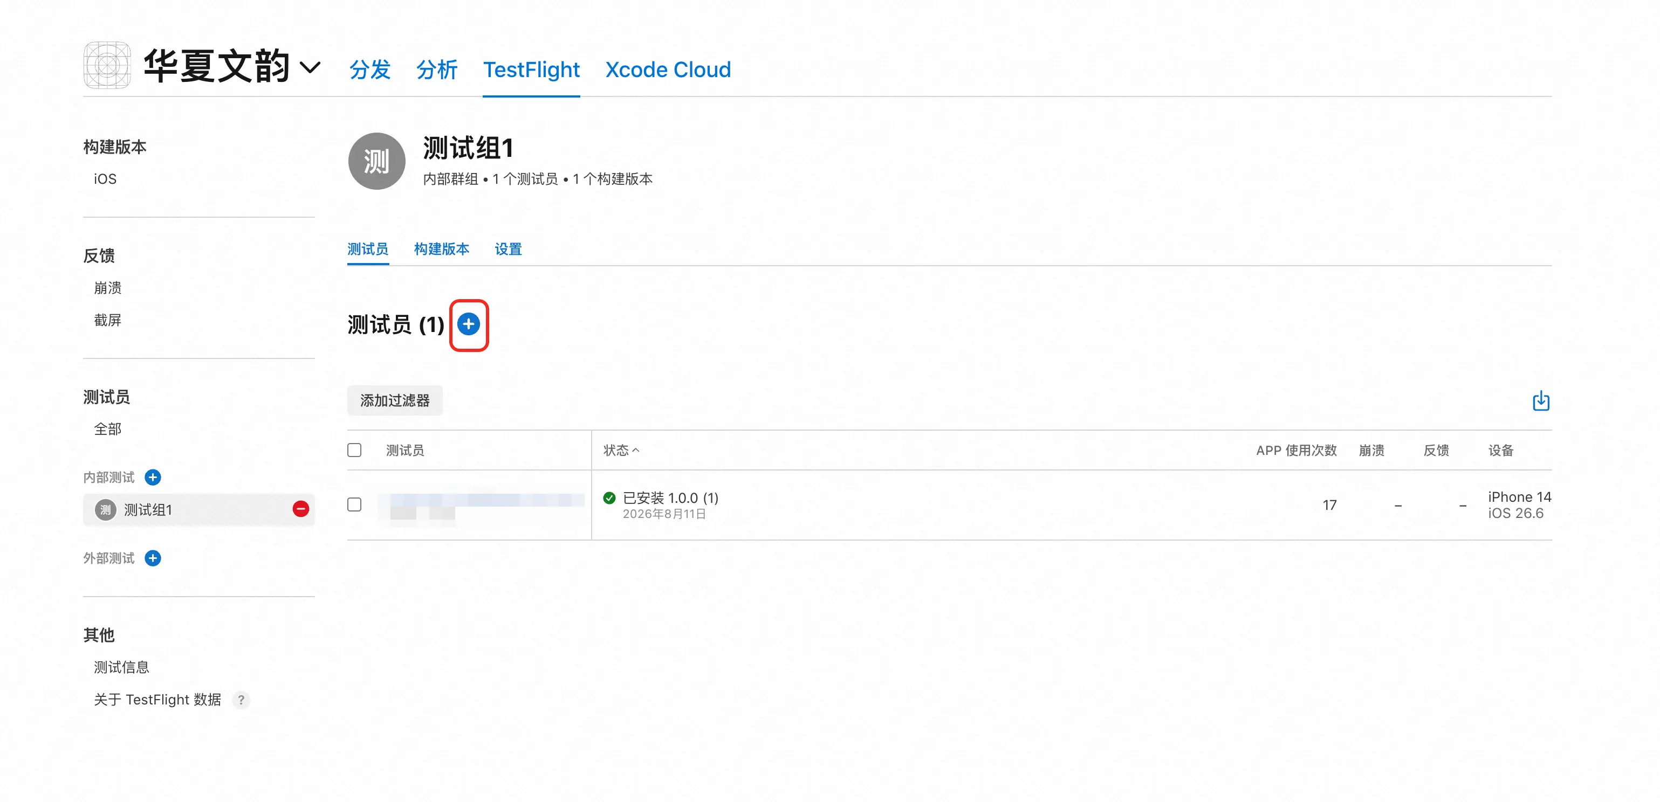Click the gray 测 group avatar in header
Screen dimensions: 1660x802
click(376, 161)
